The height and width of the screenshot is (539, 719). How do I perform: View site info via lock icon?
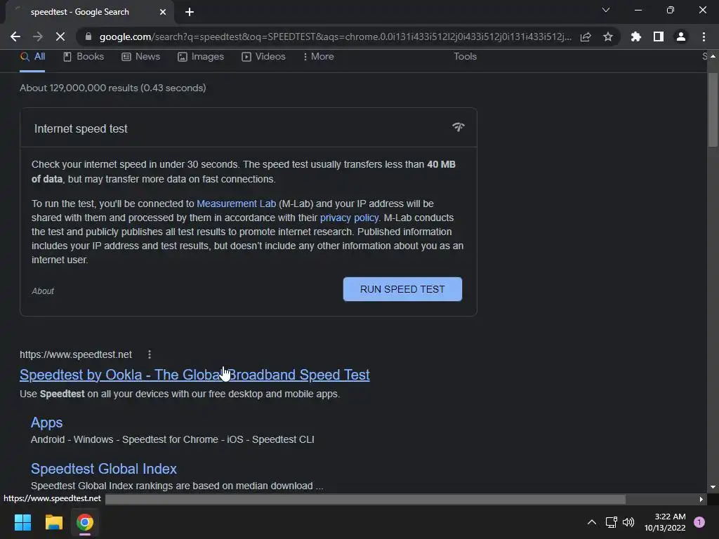[88, 36]
